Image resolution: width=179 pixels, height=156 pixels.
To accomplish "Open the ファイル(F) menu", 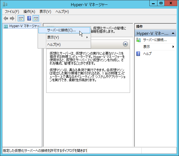I will pyautogui.click(x=12, y=12).
